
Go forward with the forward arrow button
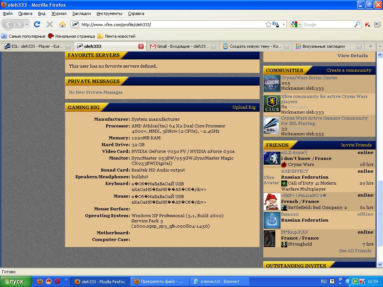(19, 24)
